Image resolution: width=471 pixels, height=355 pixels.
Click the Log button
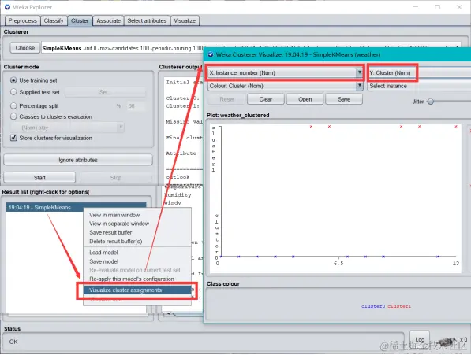(x=420, y=340)
